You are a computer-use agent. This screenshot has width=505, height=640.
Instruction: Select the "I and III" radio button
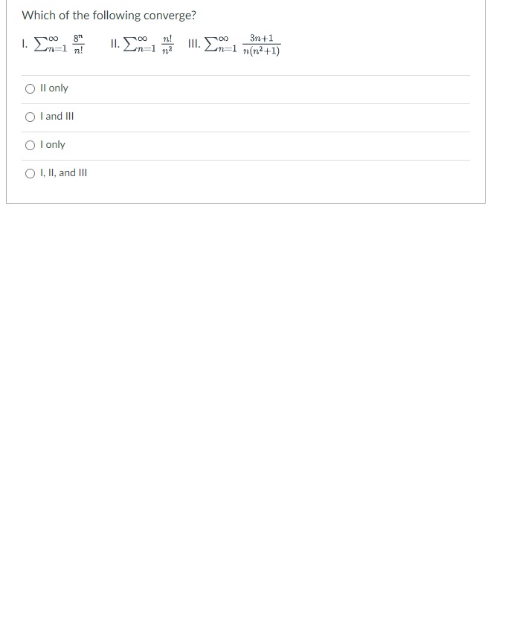[29, 116]
